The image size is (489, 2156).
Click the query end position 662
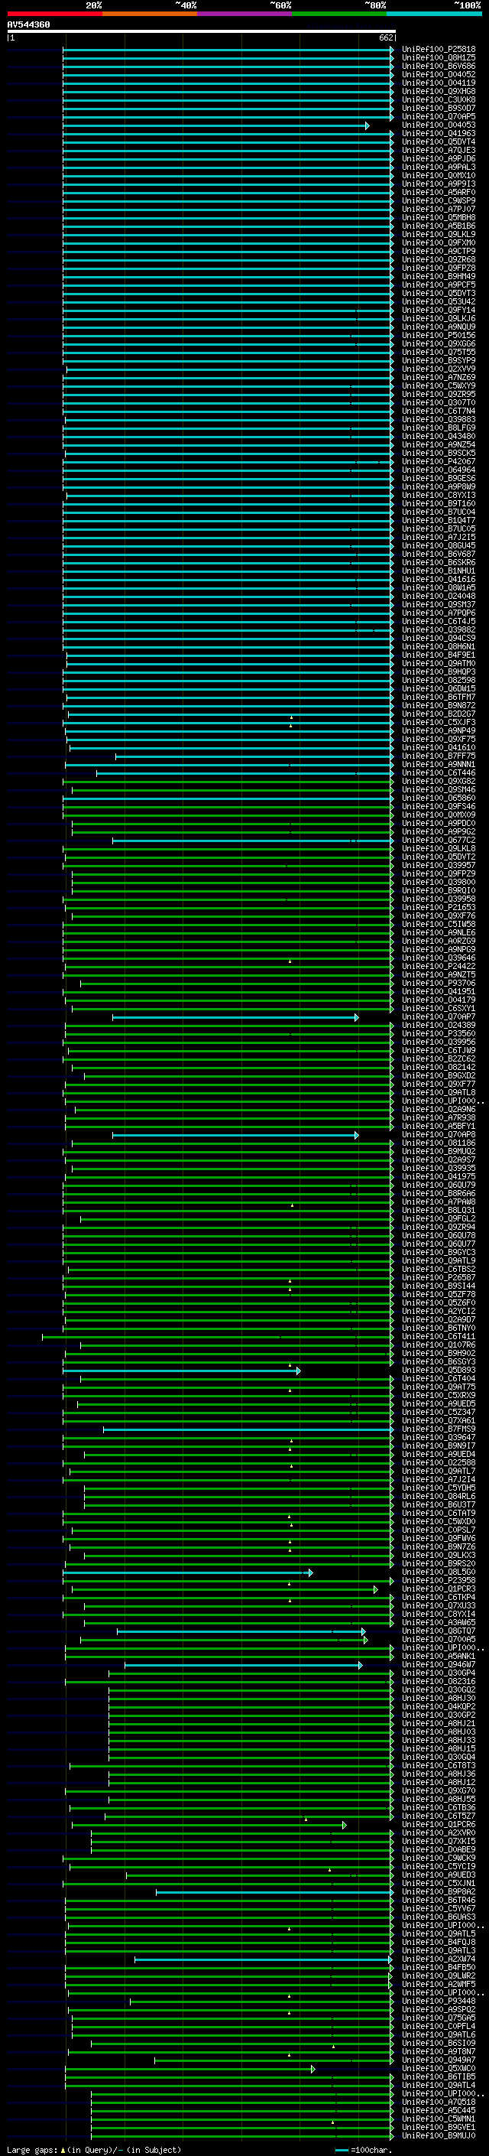click(x=386, y=37)
